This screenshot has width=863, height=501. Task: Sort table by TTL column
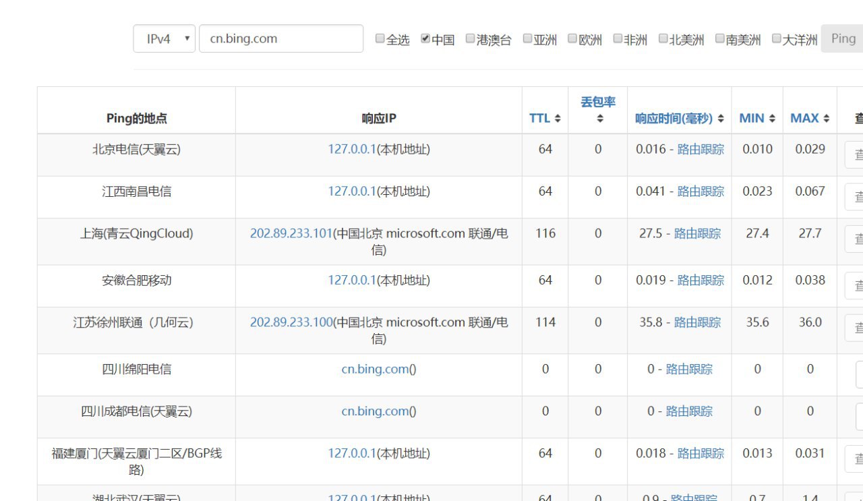coord(545,118)
